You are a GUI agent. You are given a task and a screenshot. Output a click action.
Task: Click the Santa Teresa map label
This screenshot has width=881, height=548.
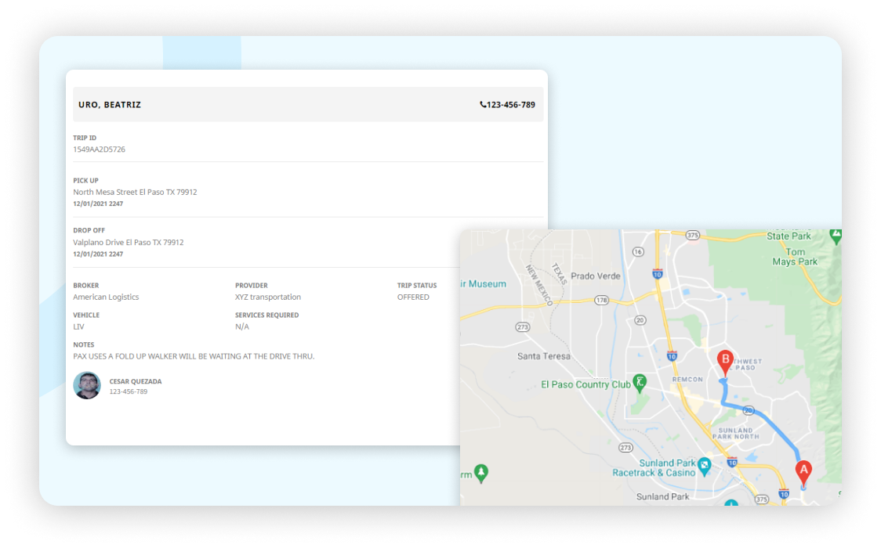pyautogui.click(x=544, y=355)
